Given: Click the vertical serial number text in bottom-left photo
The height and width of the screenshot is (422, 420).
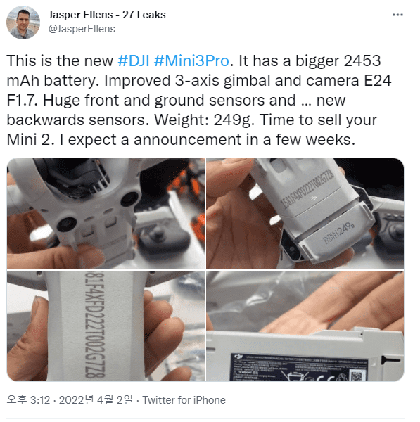Looking at the screenshot, I should (x=94, y=325).
